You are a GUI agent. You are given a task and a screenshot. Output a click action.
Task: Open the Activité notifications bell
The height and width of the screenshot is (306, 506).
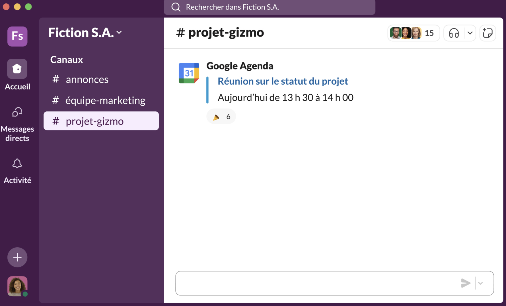[17, 171]
